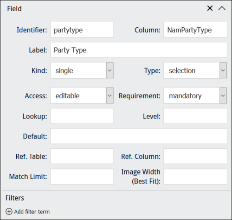Screen dimensions: 232x220
Task: Click the Identifier field containing partytype
Action: 82,30
